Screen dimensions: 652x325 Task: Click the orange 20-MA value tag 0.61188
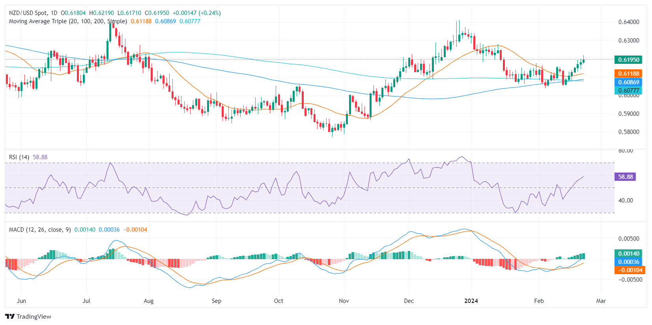tap(628, 74)
